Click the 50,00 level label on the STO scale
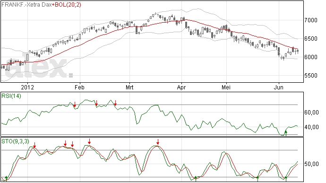Image resolution: width=326 pixels, height=183 pixels. click(311, 164)
